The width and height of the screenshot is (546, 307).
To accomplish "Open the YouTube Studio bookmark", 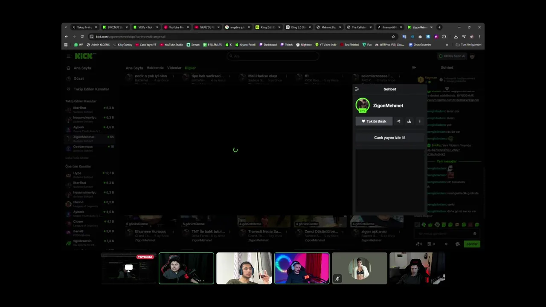I will (171, 45).
